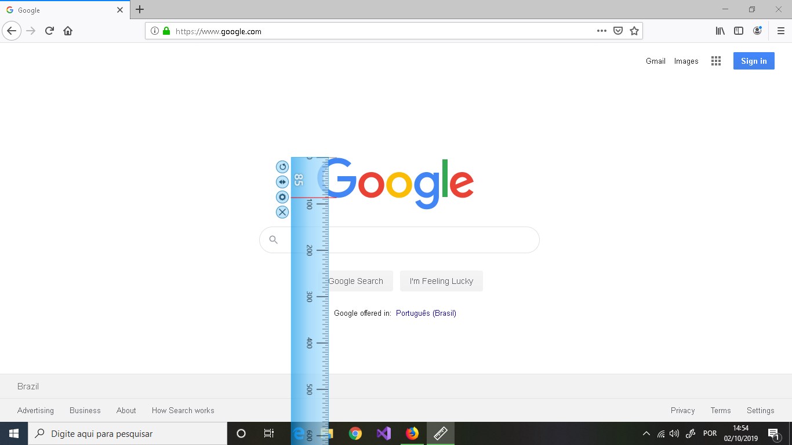Screen dimensions: 792x445
Task: Open the About footer link
Action: tap(126, 410)
